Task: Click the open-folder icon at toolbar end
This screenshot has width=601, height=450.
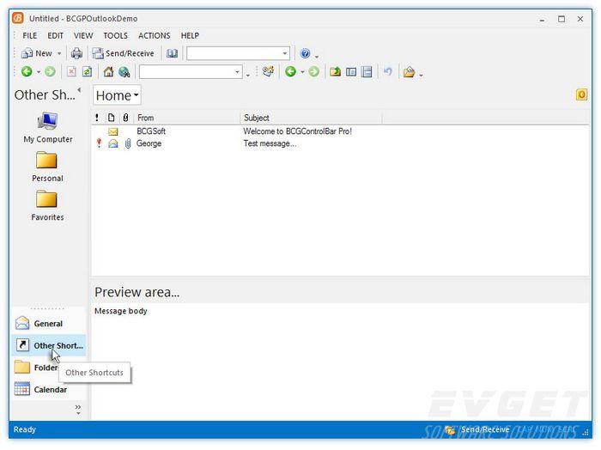Action: click(409, 71)
